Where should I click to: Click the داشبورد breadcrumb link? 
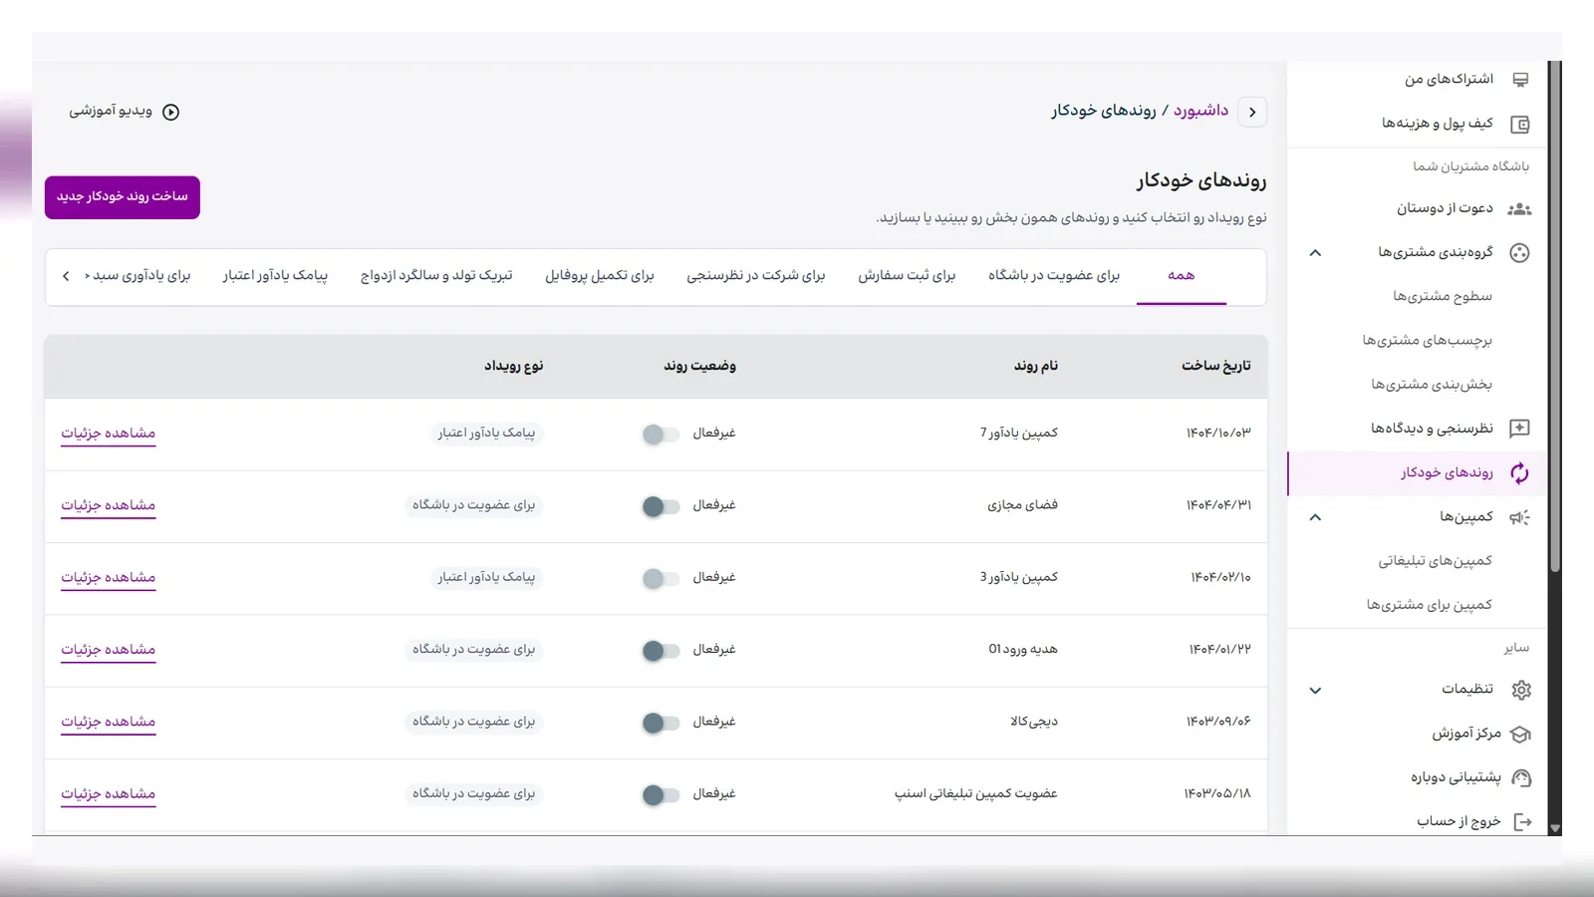pyautogui.click(x=1200, y=111)
